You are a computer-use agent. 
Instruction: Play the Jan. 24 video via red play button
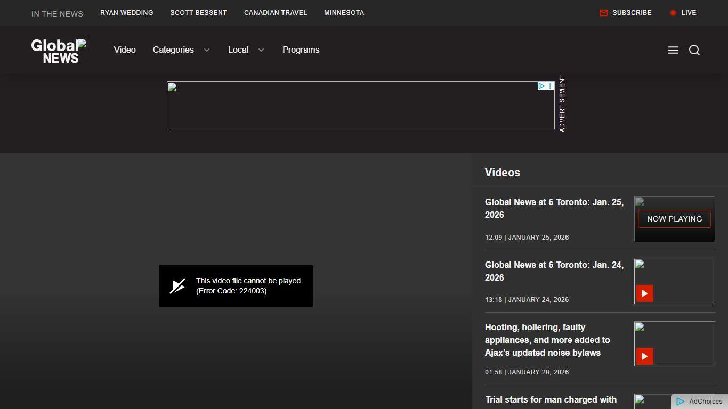click(644, 293)
